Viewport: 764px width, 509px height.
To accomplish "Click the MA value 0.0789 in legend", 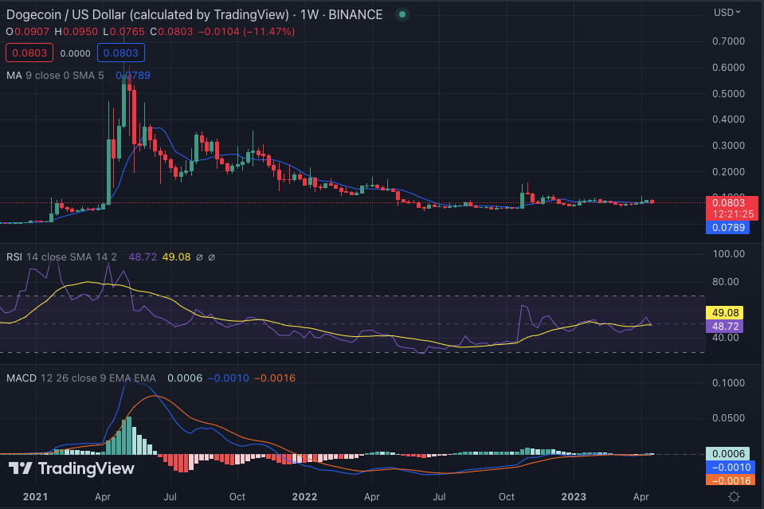I will 133,76.
